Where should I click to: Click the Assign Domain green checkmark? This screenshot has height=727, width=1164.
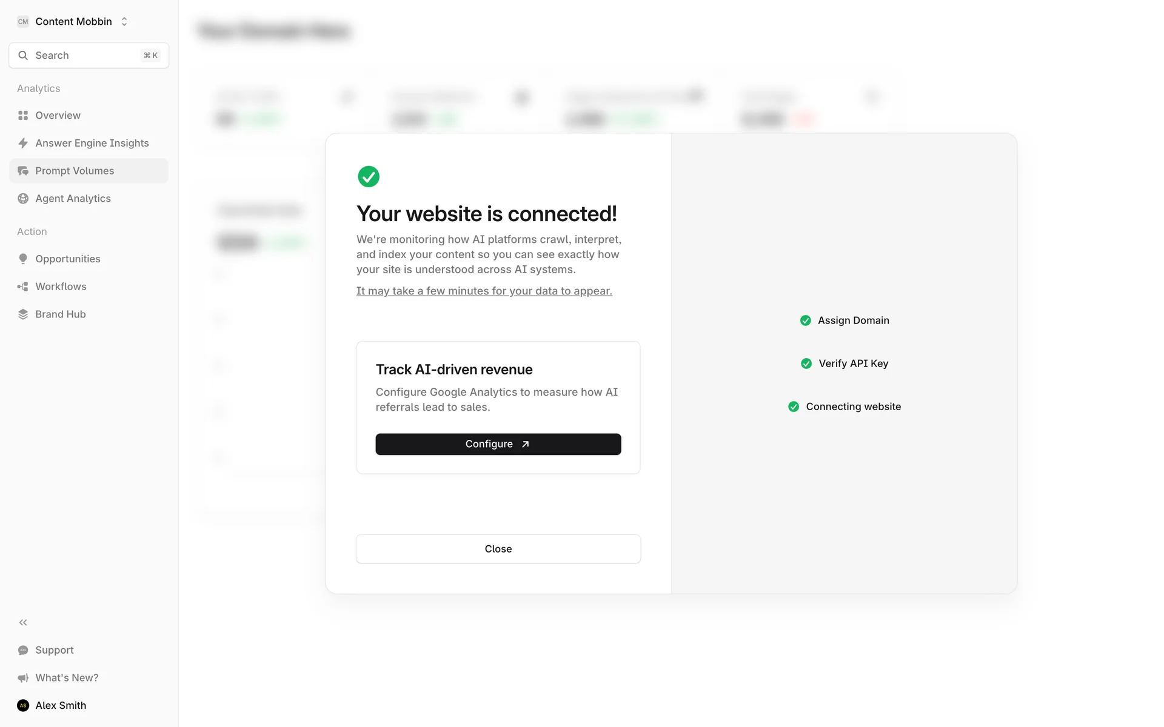806,320
